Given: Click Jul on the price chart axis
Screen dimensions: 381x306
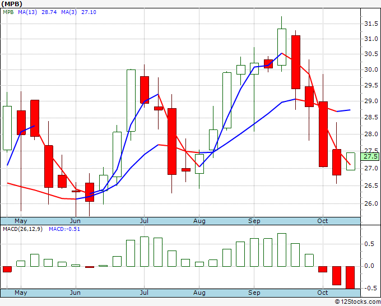Looking at the screenshot, I should (144, 221).
